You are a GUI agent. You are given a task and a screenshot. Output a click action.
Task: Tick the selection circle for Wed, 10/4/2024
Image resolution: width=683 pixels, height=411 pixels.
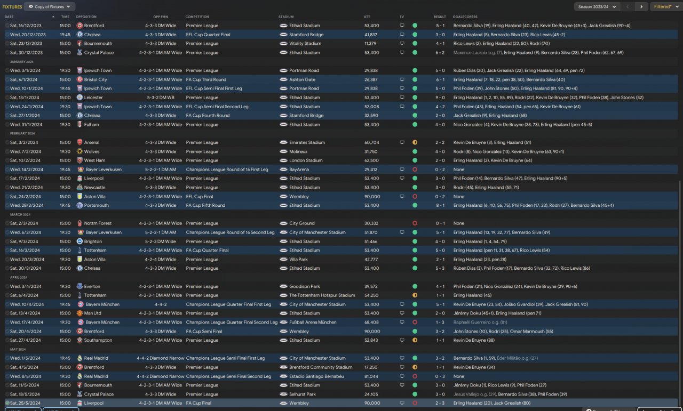click(7, 304)
